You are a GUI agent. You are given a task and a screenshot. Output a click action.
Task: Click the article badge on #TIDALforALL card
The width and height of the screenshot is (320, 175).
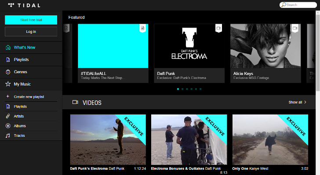pos(143,28)
